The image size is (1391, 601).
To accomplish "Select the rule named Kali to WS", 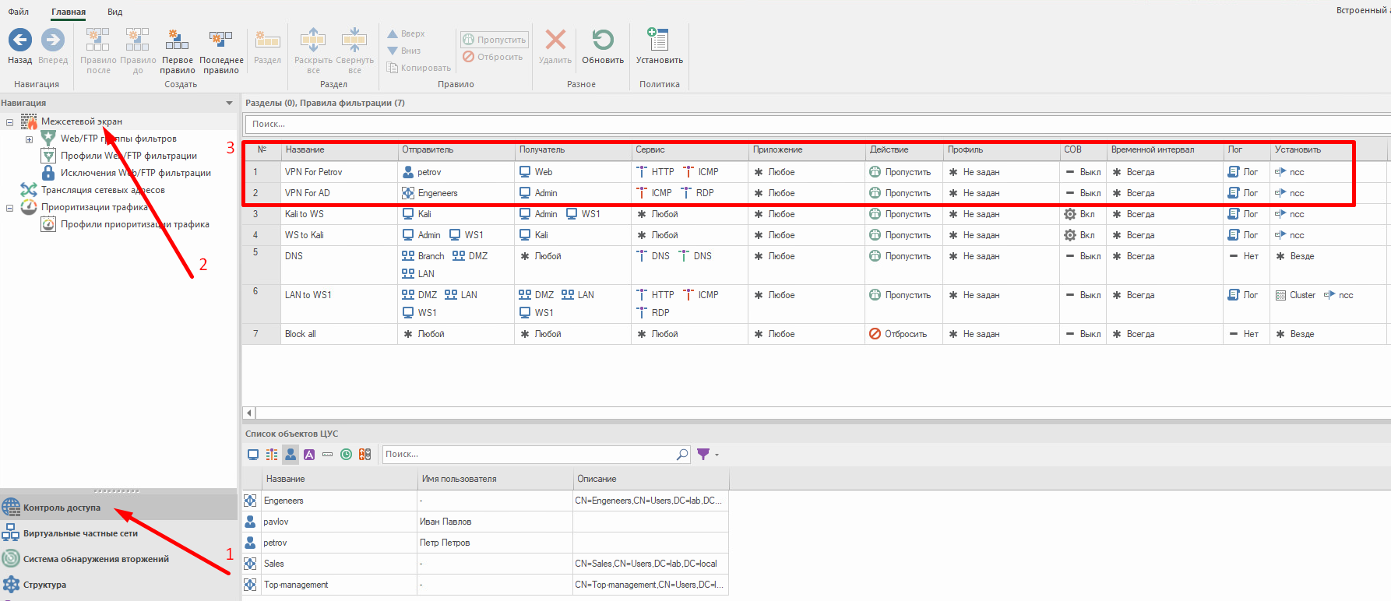I will point(304,214).
